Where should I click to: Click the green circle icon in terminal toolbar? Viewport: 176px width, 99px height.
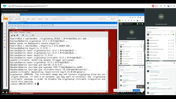[x=33, y=35]
